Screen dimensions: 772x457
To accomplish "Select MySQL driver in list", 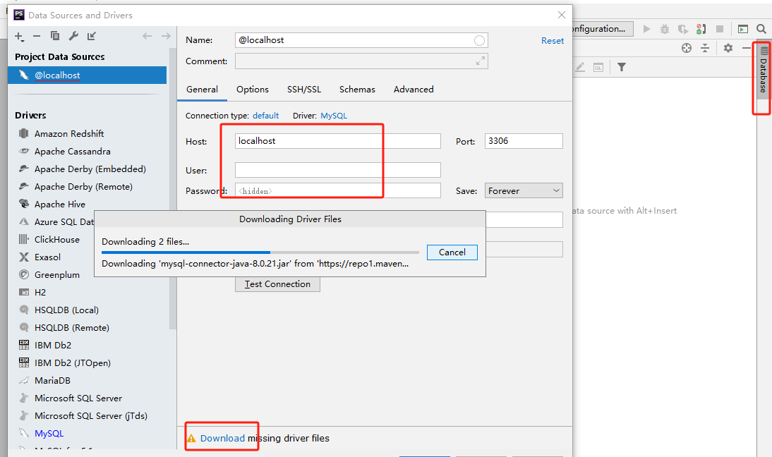I will [x=49, y=434].
